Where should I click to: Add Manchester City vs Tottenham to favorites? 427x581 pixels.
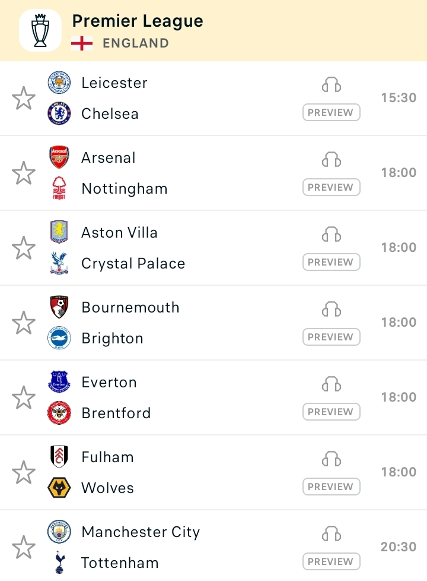24,547
